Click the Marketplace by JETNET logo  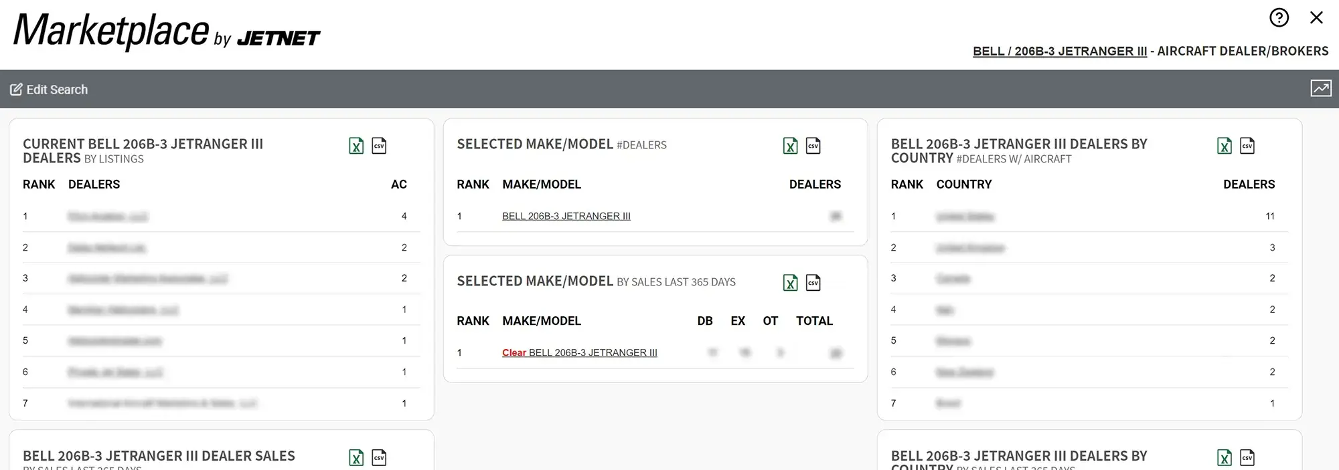(x=167, y=31)
